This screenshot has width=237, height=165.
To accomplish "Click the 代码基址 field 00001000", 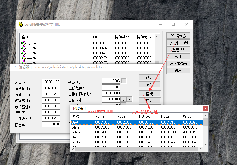I will [51, 100].
